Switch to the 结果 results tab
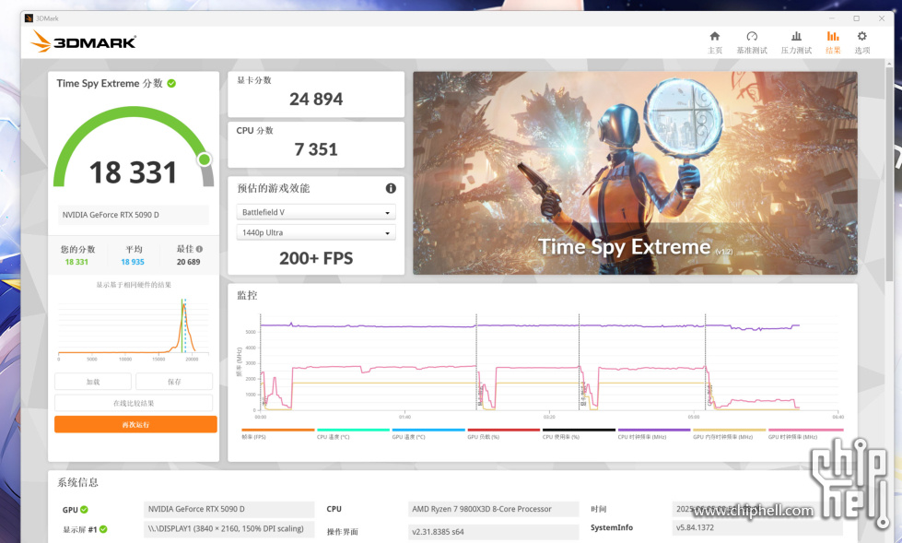This screenshot has height=543, width=902. pyautogui.click(x=833, y=42)
